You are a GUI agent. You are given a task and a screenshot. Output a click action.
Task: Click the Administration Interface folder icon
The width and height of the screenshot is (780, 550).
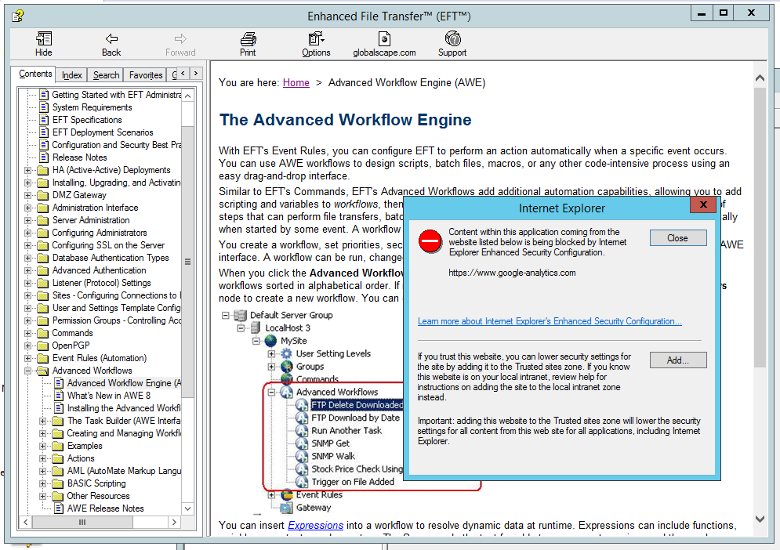pyautogui.click(x=43, y=208)
